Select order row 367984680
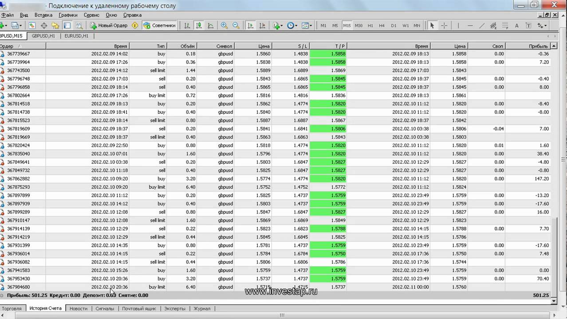 tap(275, 287)
